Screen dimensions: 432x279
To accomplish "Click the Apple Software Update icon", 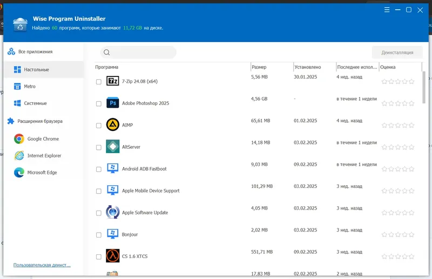I will point(113,212).
